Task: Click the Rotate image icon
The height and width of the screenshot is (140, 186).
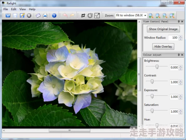Action: point(90,15)
